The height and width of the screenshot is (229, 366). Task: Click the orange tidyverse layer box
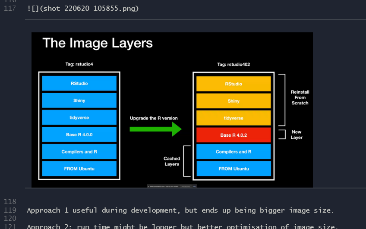point(233,118)
